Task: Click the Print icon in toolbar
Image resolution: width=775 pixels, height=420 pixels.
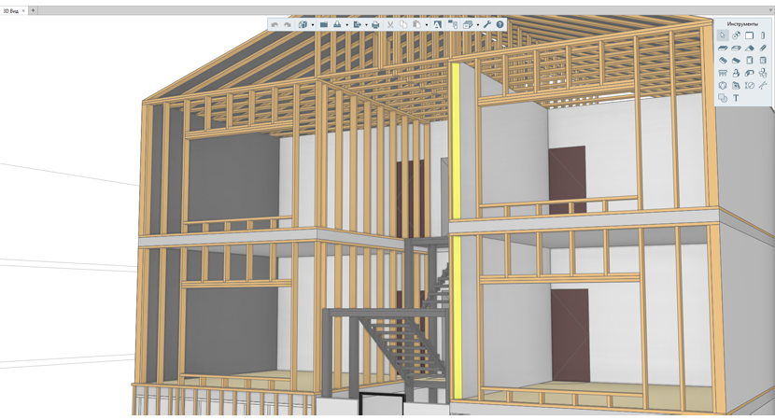Action: [375, 24]
